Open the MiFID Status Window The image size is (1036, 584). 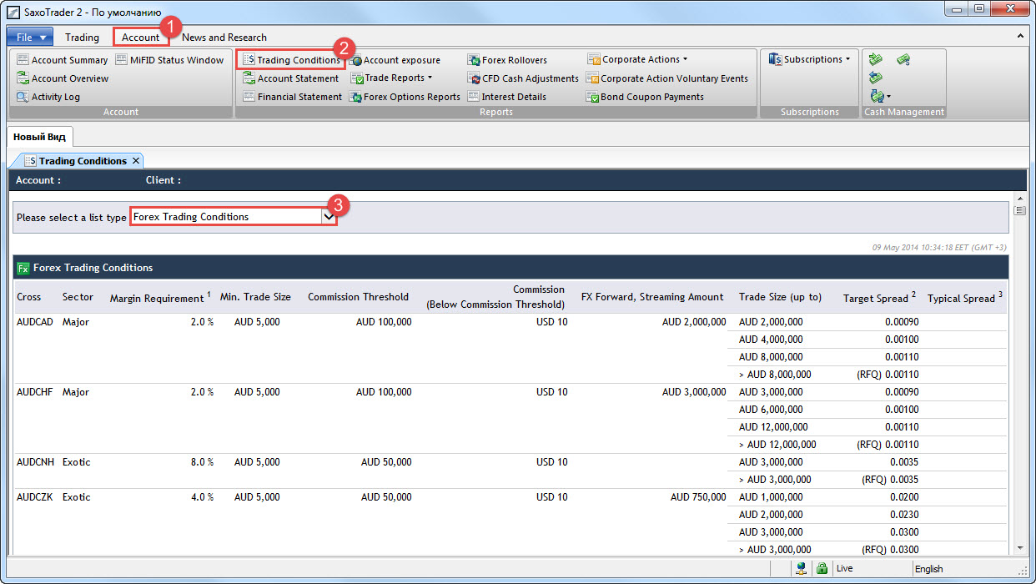point(170,60)
